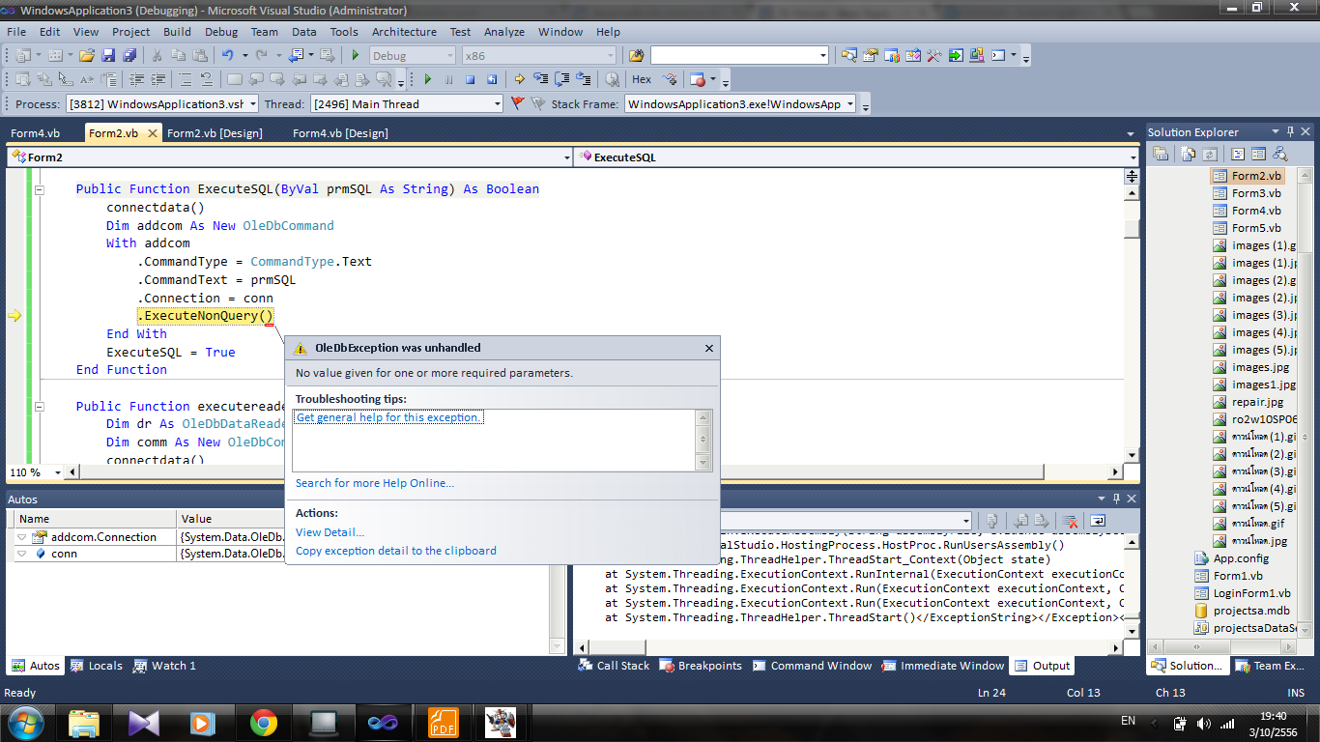Image resolution: width=1320 pixels, height=742 pixels.
Task: Click the Step Out icon
Action: (584, 79)
